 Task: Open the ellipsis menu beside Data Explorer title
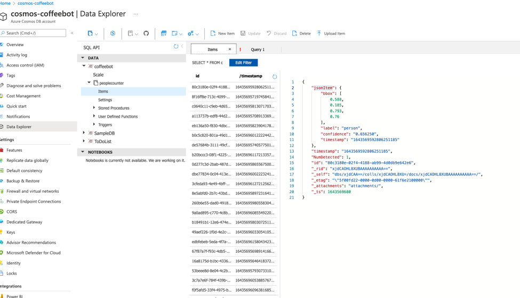click(x=135, y=14)
